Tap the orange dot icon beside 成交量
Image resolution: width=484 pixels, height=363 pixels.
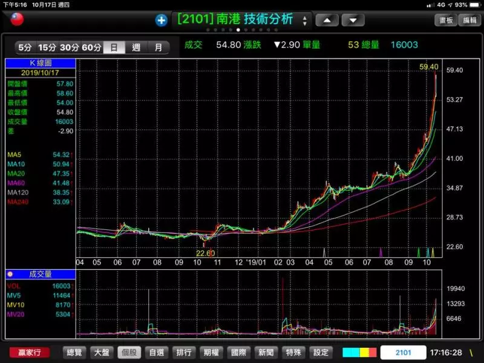(x=10, y=274)
